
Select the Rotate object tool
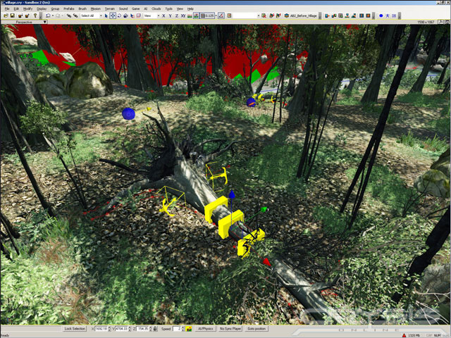(x=119, y=15)
